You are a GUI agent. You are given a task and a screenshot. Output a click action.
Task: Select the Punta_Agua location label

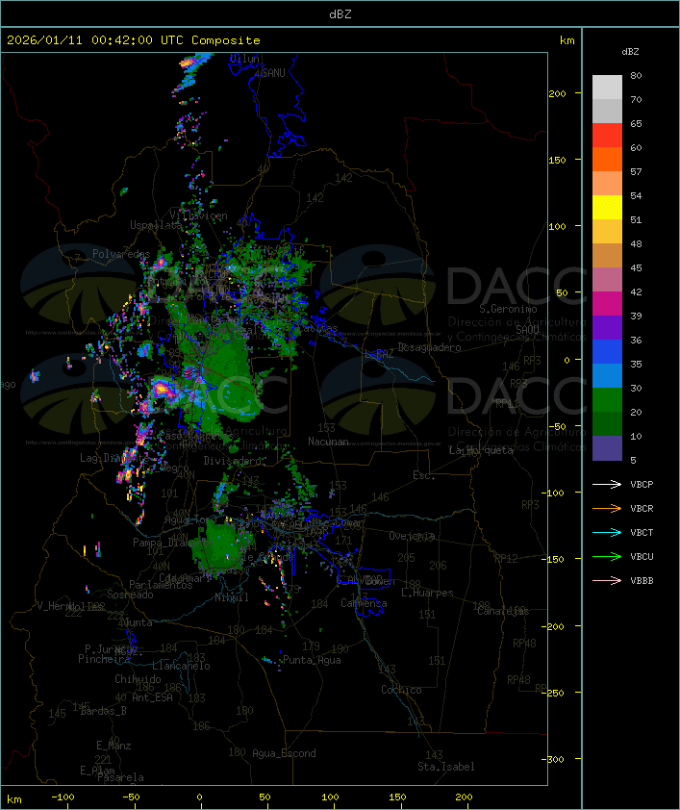(313, 661)
